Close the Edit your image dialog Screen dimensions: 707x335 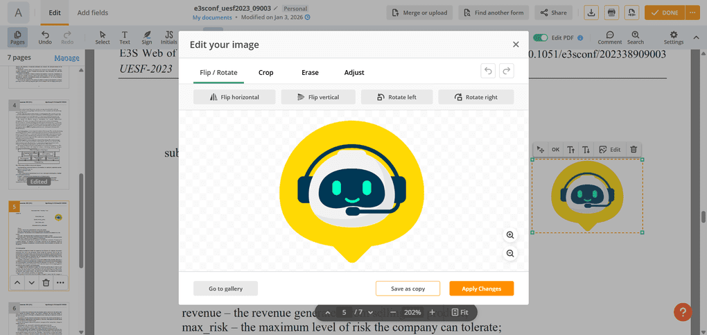click(x=516, y=44)
